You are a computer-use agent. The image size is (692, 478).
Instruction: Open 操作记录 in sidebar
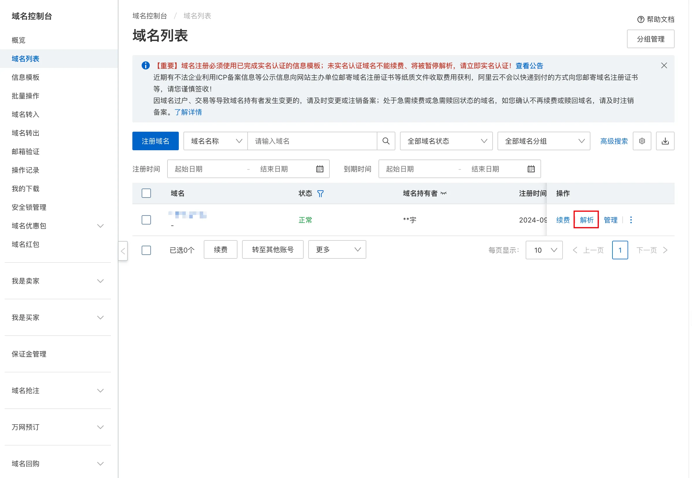point(26,170)
